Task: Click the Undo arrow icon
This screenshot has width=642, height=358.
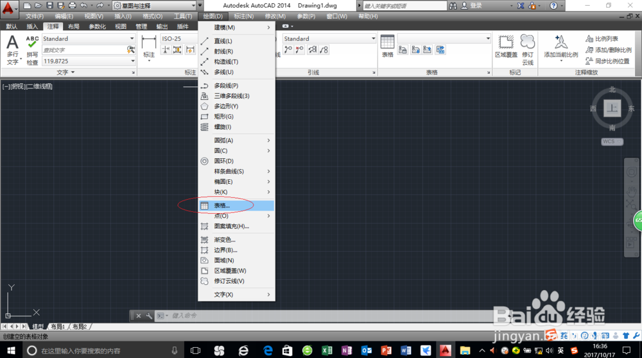Action: click(83, 6)
